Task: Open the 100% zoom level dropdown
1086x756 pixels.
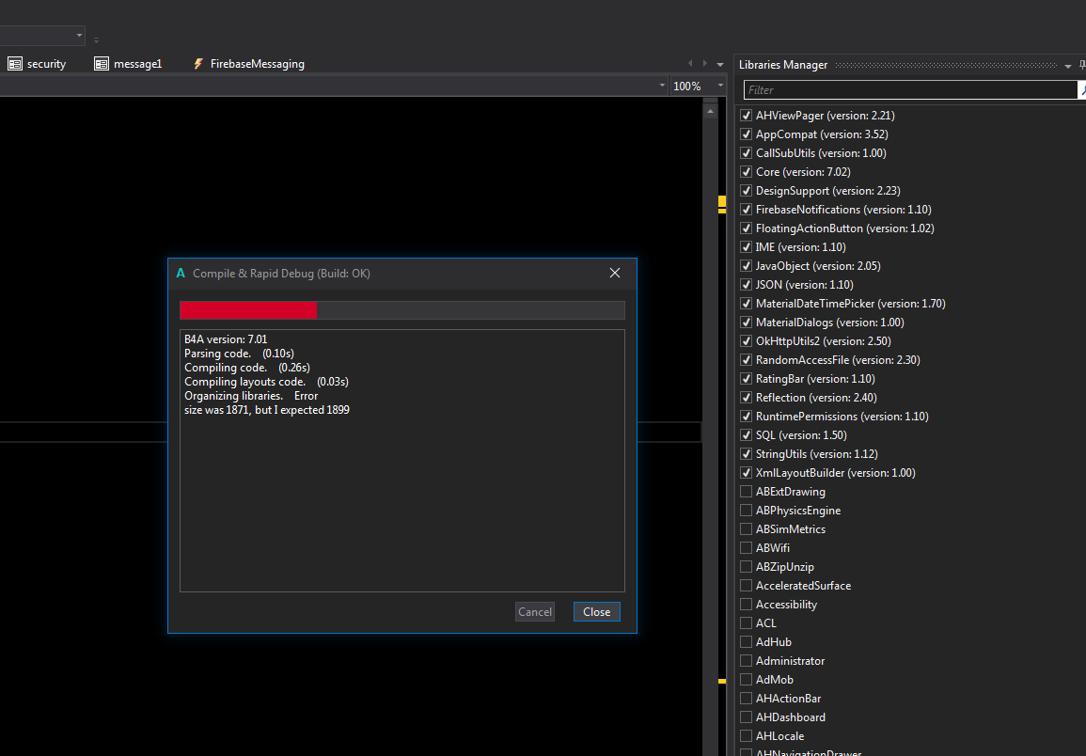Action: (719, 85)
